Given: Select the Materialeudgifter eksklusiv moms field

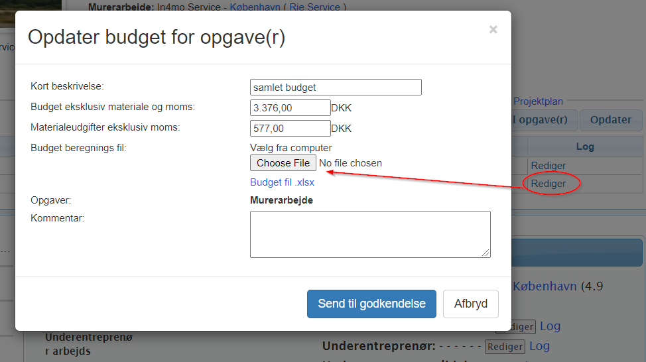Looking at the screenshot, I should (x=290, y=129).
